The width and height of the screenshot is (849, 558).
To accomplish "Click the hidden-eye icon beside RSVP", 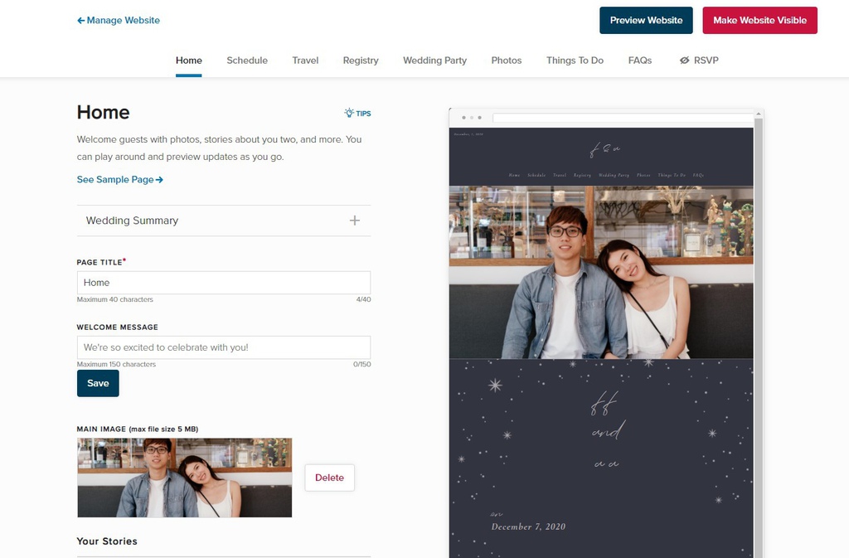I will (684, 60).
